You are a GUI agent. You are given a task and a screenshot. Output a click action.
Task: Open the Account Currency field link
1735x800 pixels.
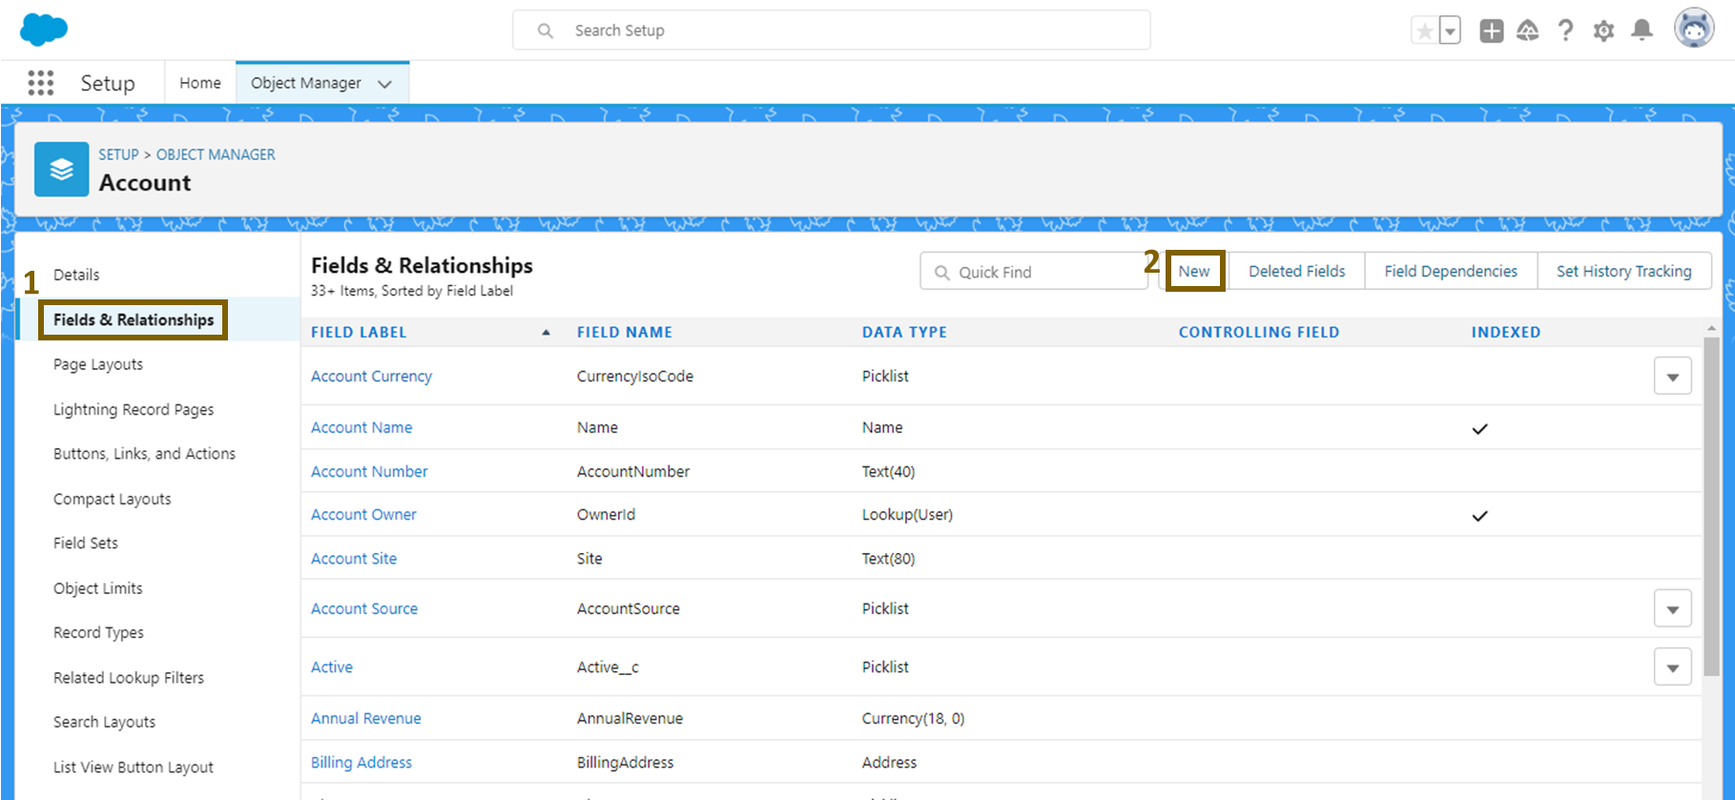tap(371, 376)
